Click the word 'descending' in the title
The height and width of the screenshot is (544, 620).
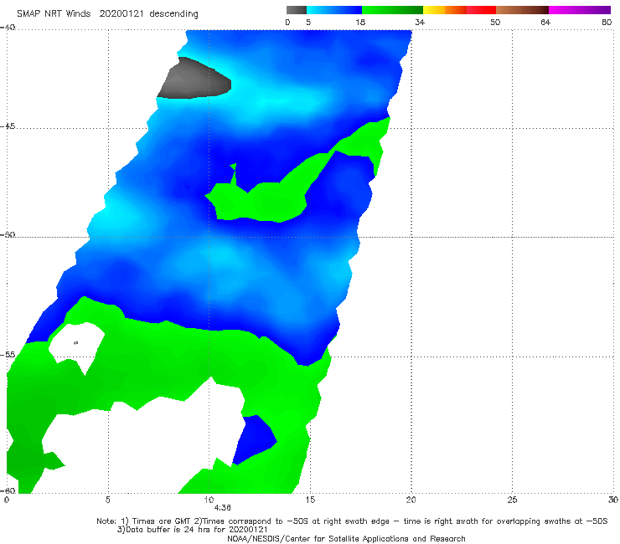click(174, 14)
